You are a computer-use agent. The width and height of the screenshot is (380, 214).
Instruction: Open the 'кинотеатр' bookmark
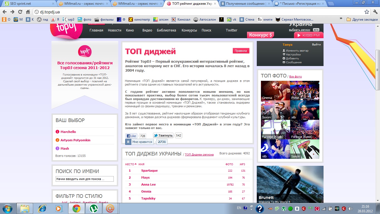pyautogui.click(x=139, y=20)
